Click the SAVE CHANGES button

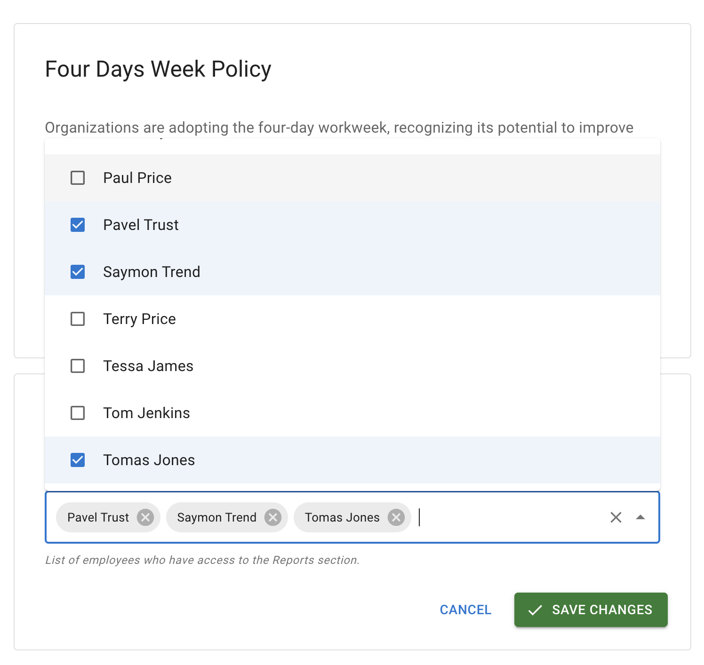591,610
